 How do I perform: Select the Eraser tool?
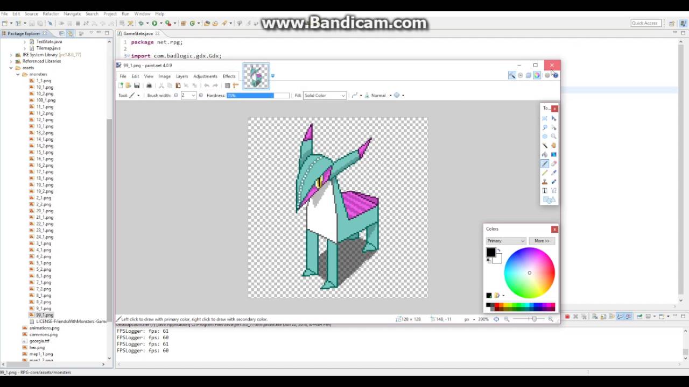pos(553,163)
